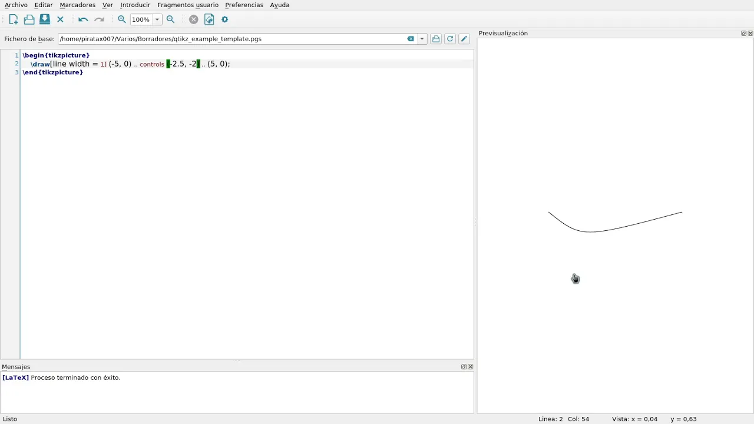Open the Ver menu
This screenshot has width=754, height=424.
[108, 5]
